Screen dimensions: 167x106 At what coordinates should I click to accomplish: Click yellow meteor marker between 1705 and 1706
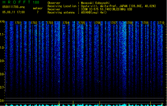pyautogui.click(x=100, y=104)
